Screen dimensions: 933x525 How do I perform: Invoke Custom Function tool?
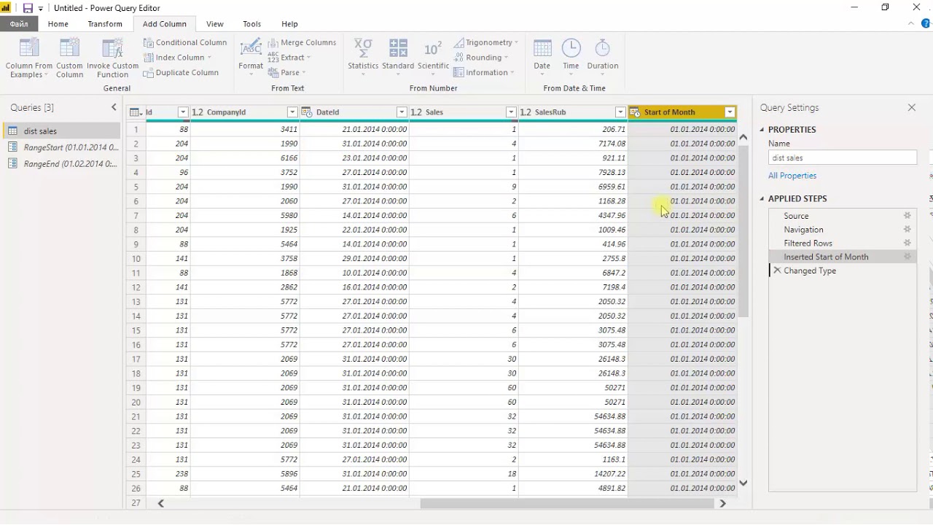112,58
